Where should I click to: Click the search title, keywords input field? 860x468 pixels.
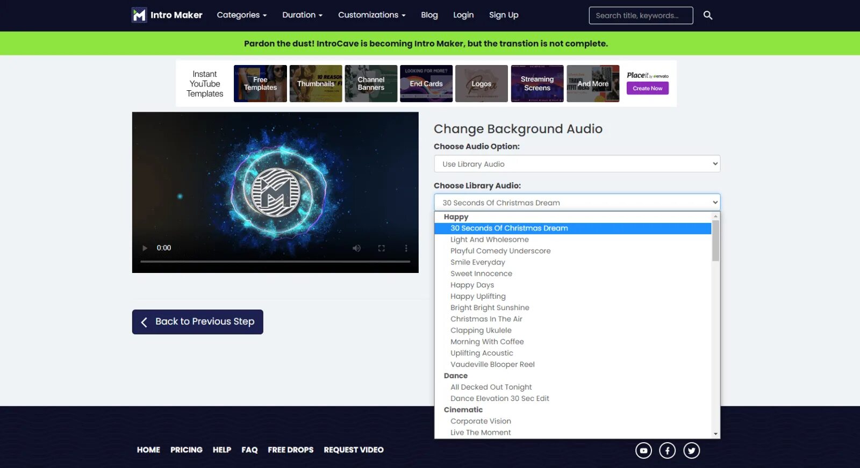[x=641, y=16]
